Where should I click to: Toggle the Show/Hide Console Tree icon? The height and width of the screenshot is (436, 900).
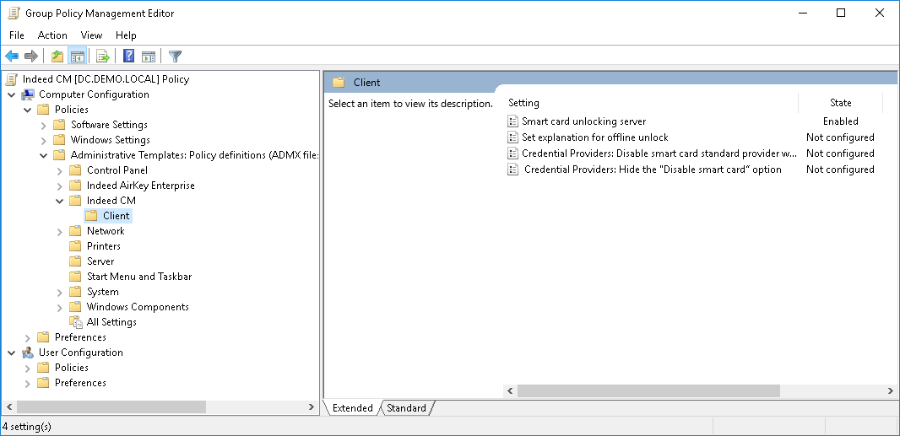click(77, 57)
